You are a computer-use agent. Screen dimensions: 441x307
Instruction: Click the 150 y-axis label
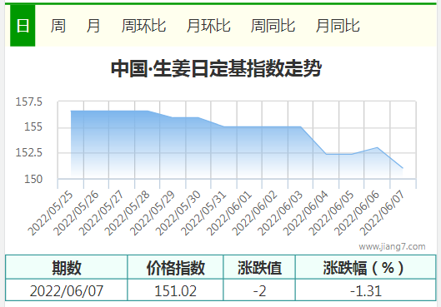coord(33,179)
